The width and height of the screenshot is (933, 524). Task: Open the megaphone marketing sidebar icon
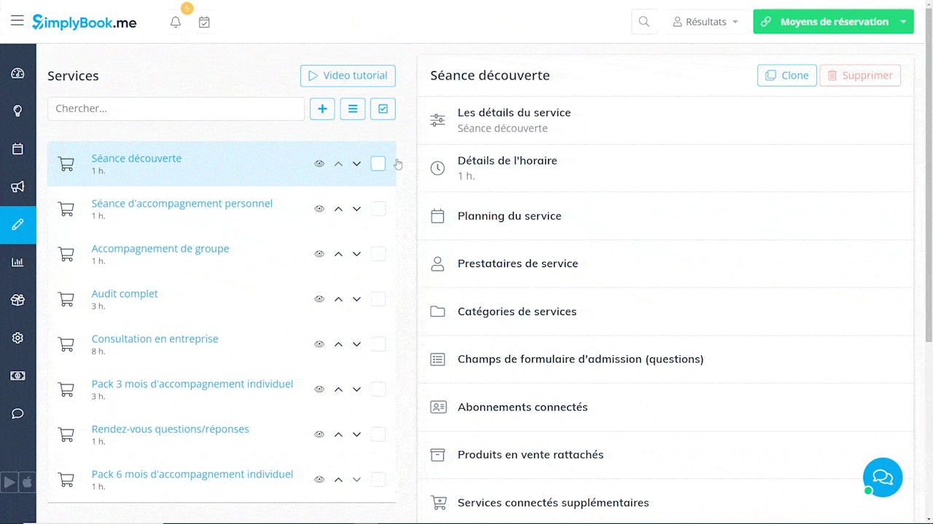point(18,187)
